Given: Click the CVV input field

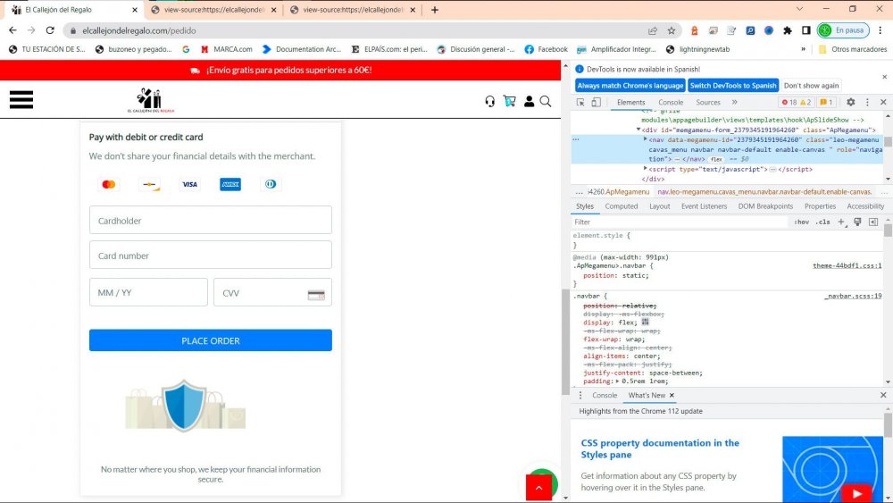Looking at the screenshot, I should 272,292.
